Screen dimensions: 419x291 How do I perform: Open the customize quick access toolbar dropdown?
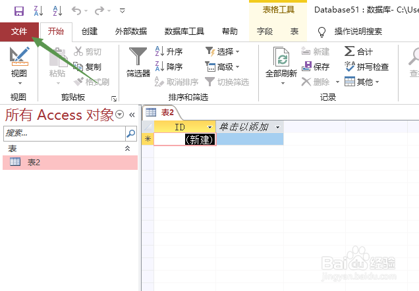pyautogui.click(x=123, y=11)
